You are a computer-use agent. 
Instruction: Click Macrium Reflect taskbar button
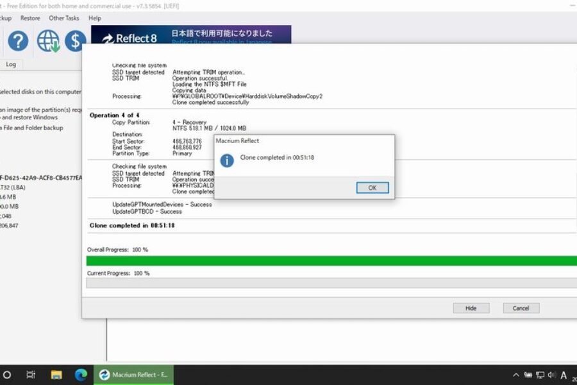133,375
